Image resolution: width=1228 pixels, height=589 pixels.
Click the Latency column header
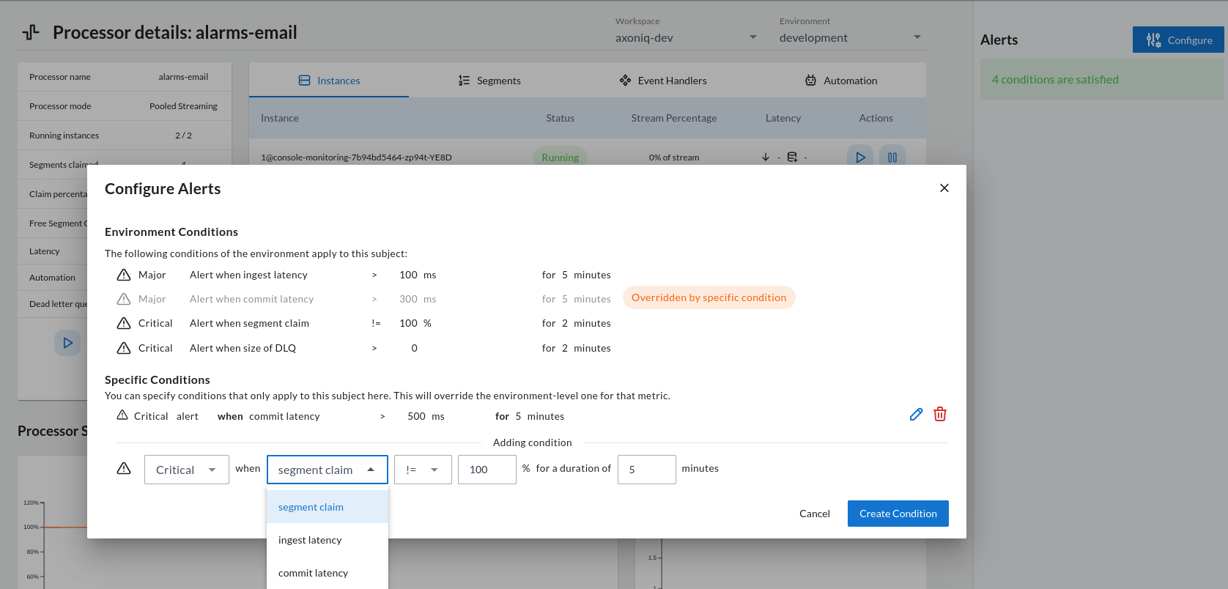783,118
